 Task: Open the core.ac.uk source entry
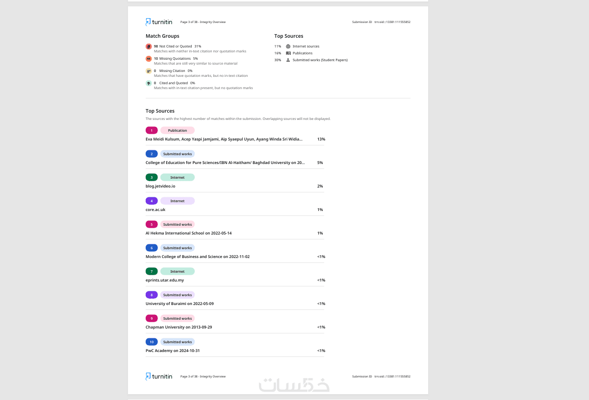(155, 210)
